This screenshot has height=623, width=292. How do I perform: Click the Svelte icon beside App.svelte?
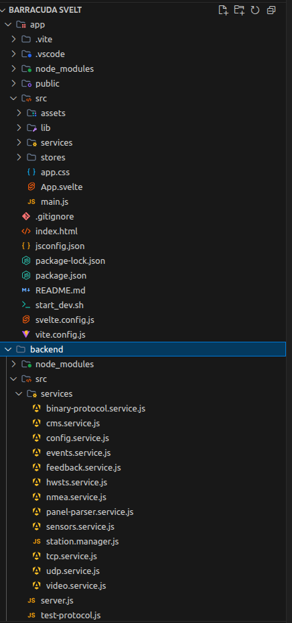[31, 187]
